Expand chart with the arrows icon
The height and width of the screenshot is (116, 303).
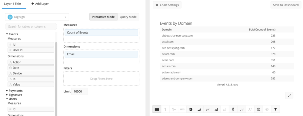[x=289, y=95]
